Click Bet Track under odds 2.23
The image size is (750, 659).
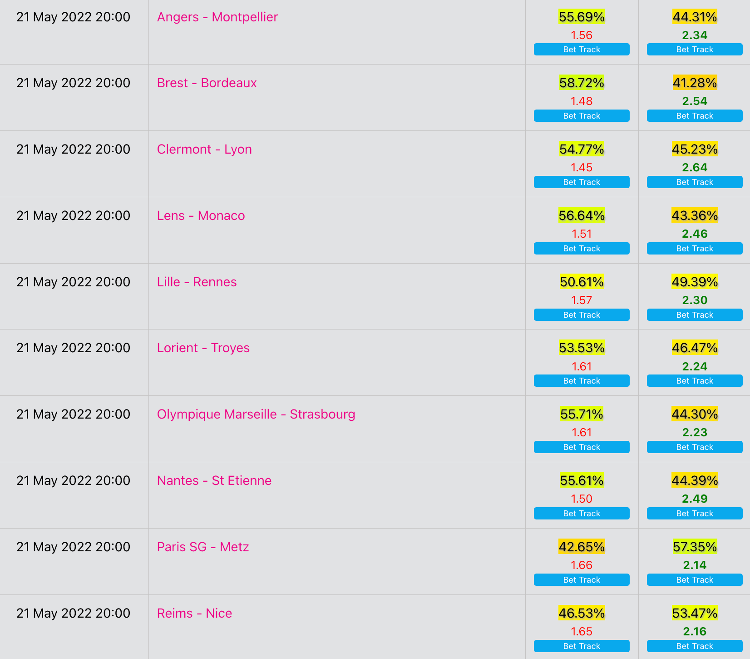[695, 447]
